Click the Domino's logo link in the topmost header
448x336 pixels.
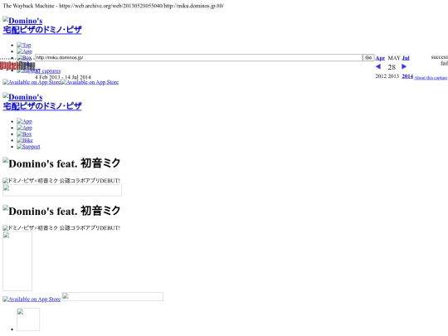click(42, 25)
